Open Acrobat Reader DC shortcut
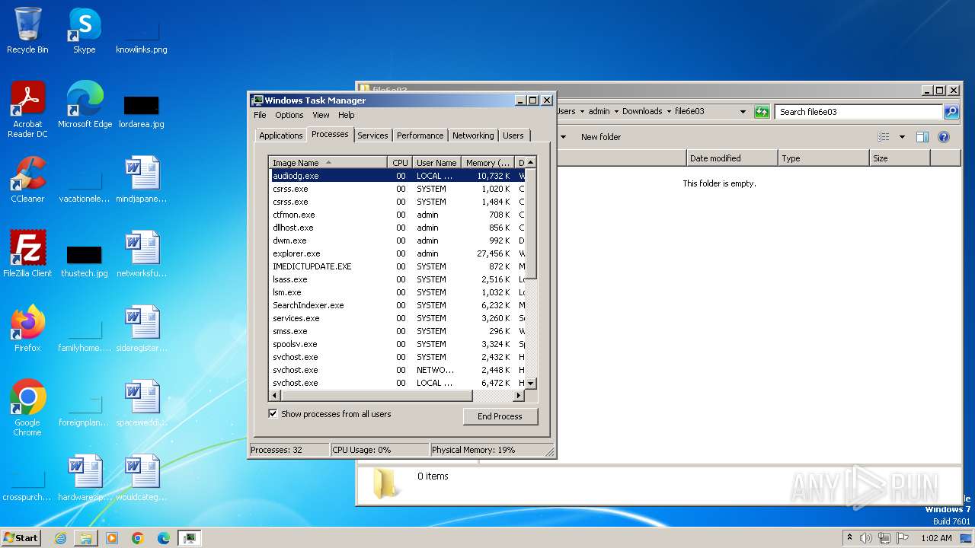975x548 pixels. point(27,110)
